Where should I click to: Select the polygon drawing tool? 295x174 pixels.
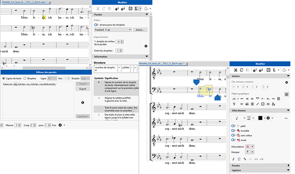click(273, 104)
